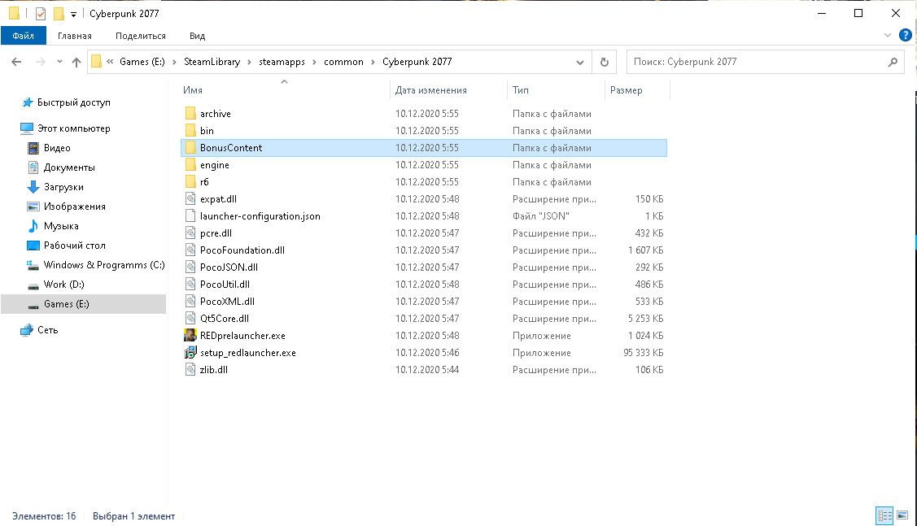Switch to the Вид ribbon tab
The width and height of the screenshot is (917, 526).
[197, 36]
